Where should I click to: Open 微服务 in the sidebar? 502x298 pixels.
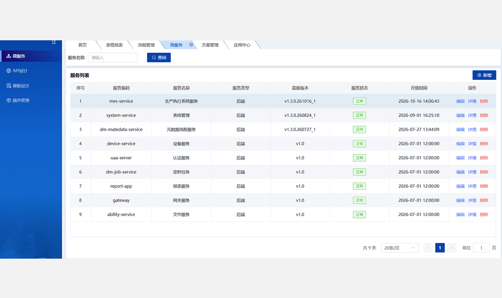pos(31,56)
